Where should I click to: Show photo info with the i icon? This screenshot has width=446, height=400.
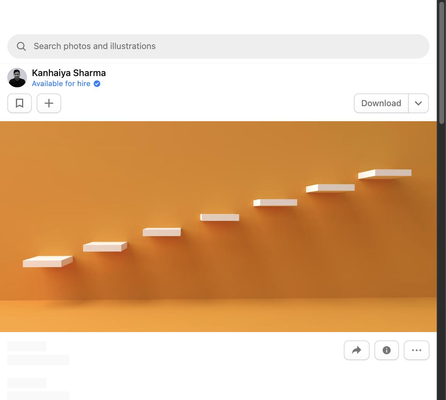pos(386,350)
